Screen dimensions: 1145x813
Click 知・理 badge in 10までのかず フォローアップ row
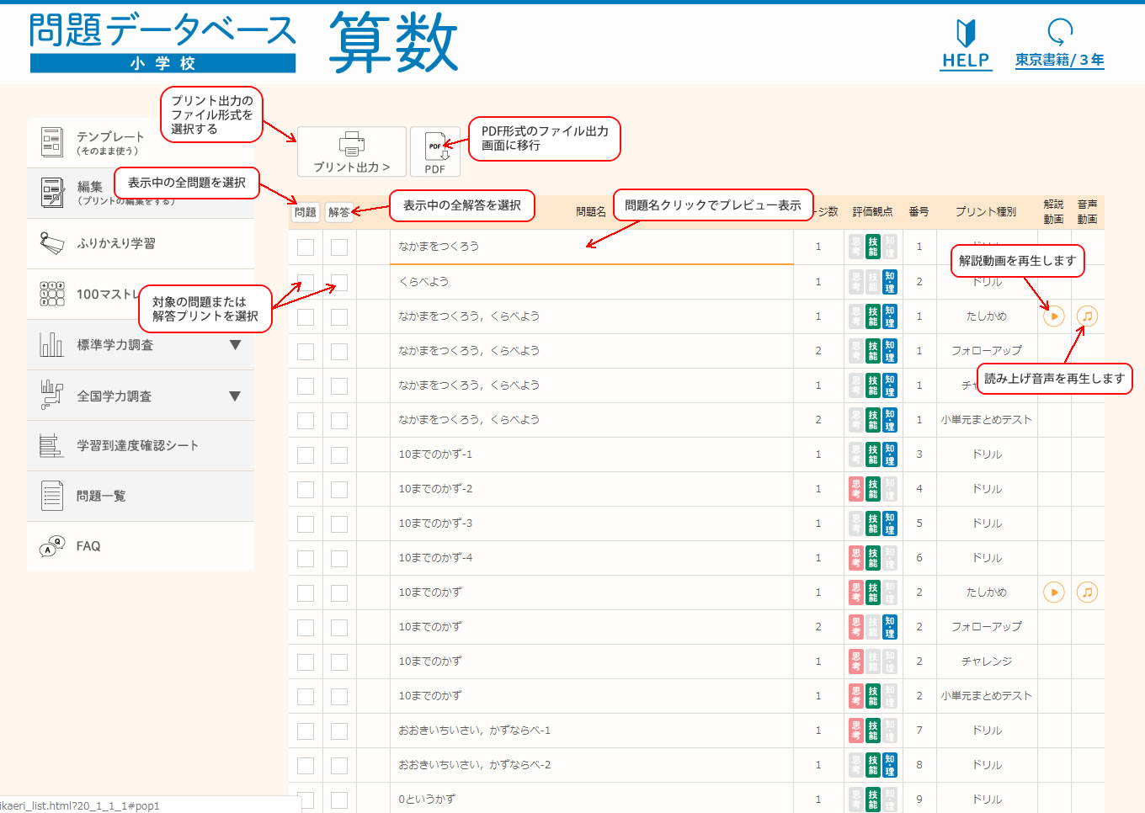[890, 626]
